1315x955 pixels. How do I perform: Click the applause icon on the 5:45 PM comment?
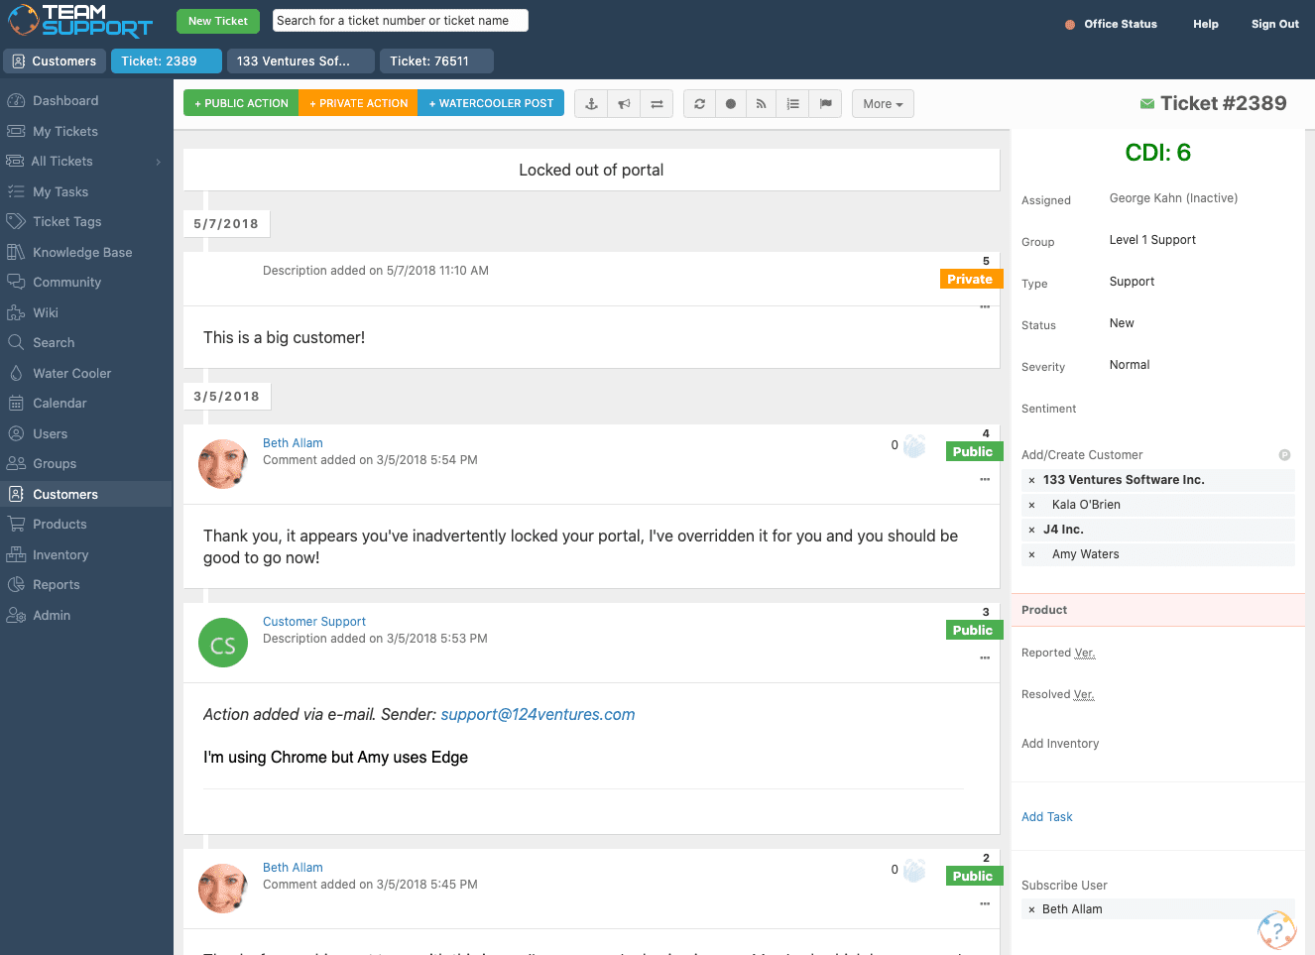click(x=914, y=871)
